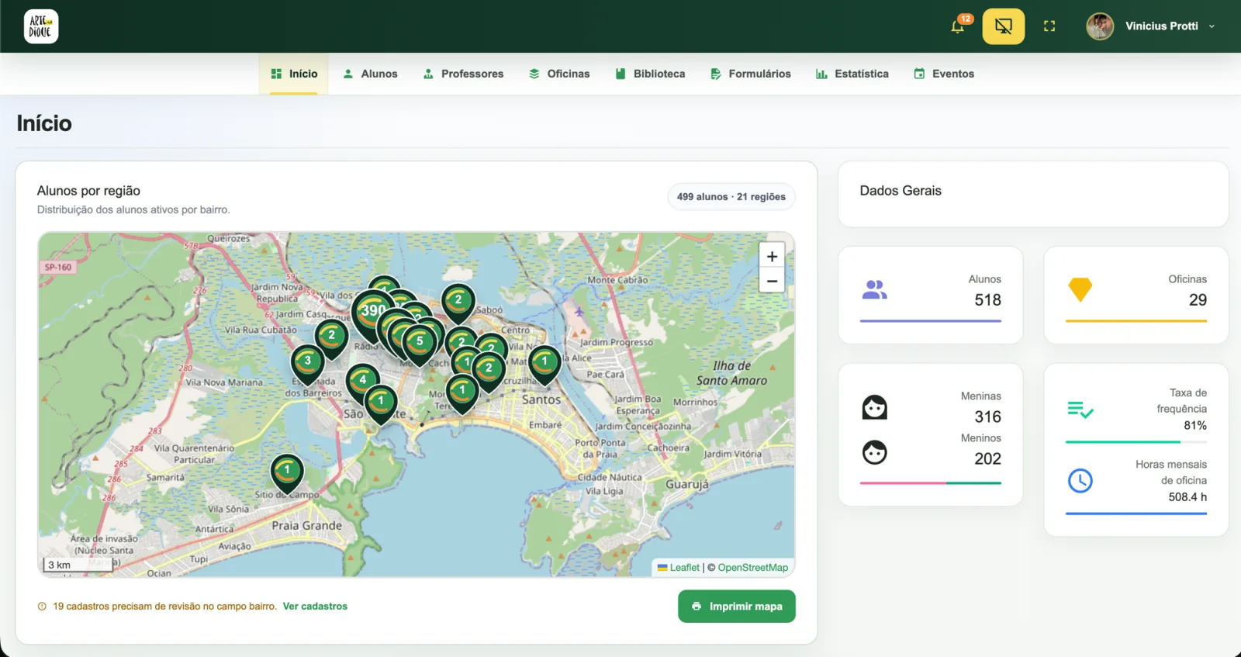Viewport: 1241px width, 657px height.
Task: Click the Horas mensais clock icon
Action: 1080,481
